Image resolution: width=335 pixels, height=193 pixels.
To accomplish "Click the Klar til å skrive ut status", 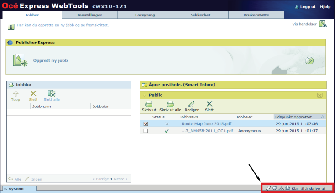I will point(308,188).
